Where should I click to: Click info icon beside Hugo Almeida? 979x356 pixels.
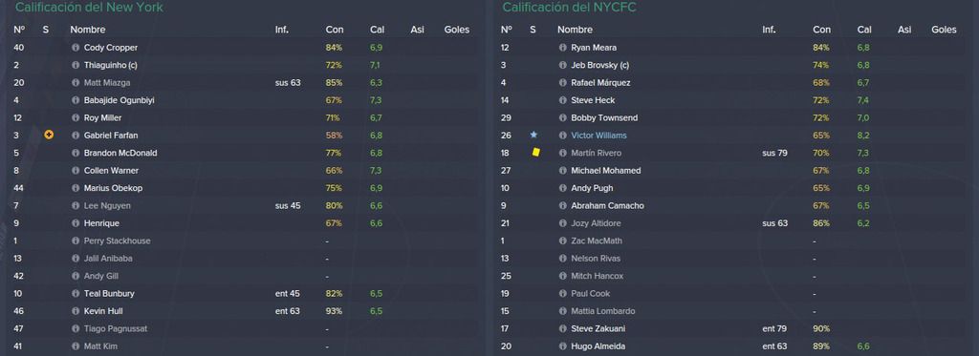pos(562,346)
